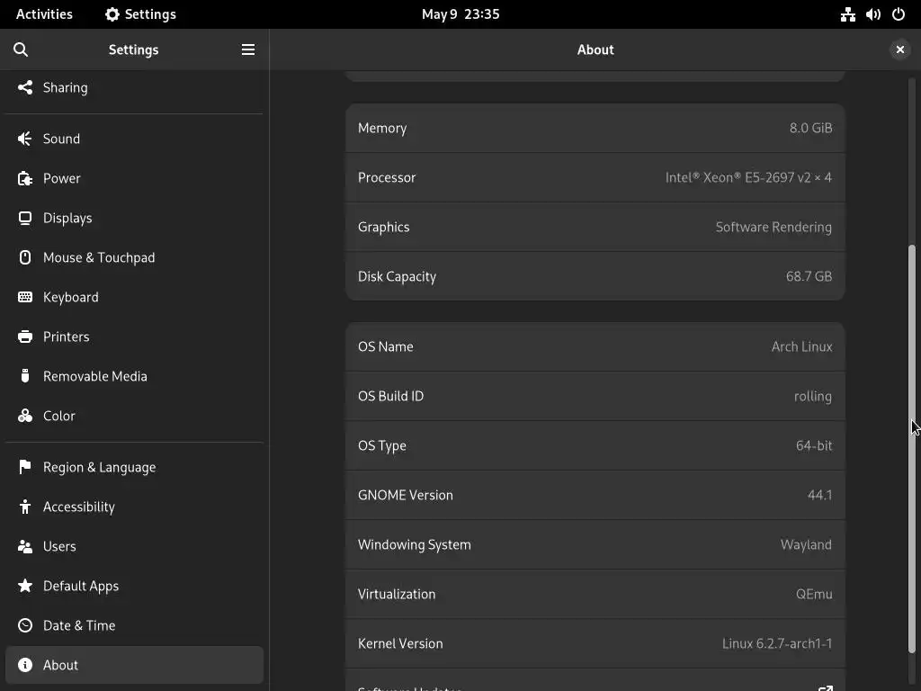Open Activities overview
This screenshot has height=691, width=921.
coord(44,14)
